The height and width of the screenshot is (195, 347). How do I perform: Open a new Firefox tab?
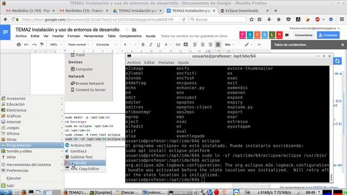coord(275,11)
